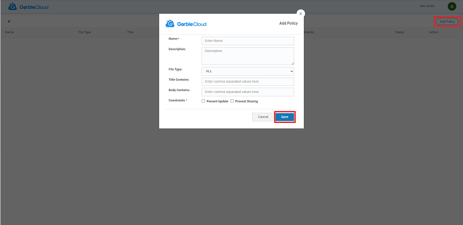This screenshot has width=463, height=225.
Task: Click the Add Policy button
Action: pos(447,22)
